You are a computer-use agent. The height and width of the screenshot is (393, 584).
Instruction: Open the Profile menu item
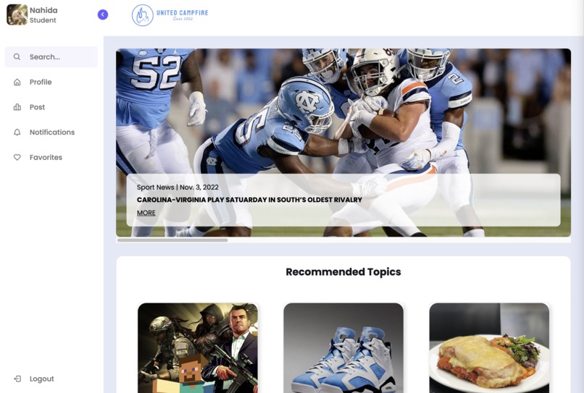pos(41,82)
